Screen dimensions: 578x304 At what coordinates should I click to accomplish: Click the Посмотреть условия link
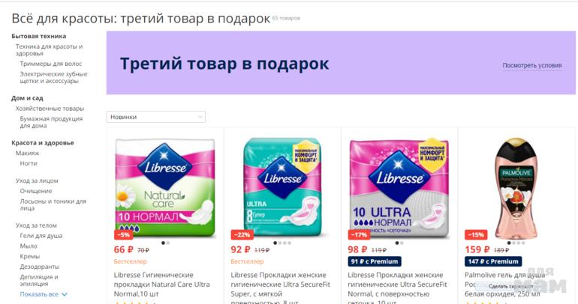pyautogui.click(x=532, y=65)
